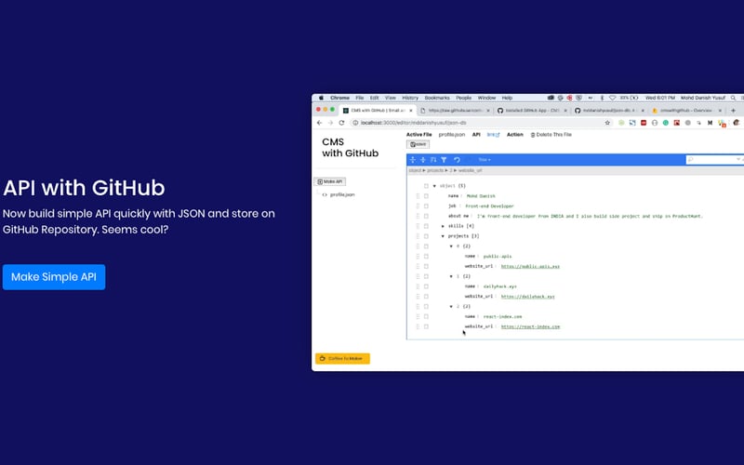Screen dimensions: 744x465
Task: Click the menu box on the job row
Action: pos(426,206)
